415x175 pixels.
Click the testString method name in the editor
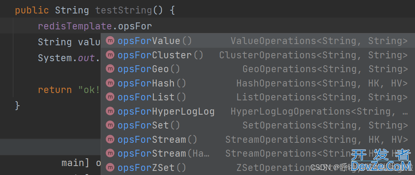coord(124,11)
